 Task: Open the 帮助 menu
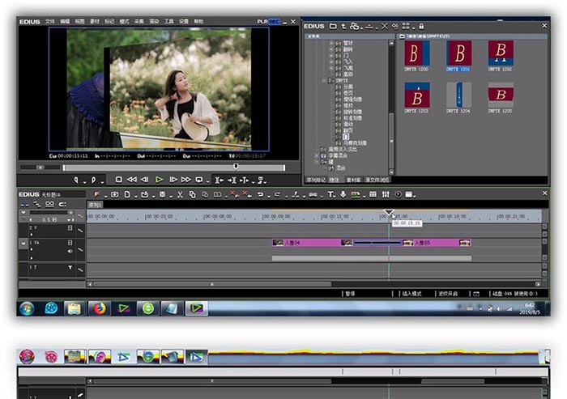(x=198, y=21)
